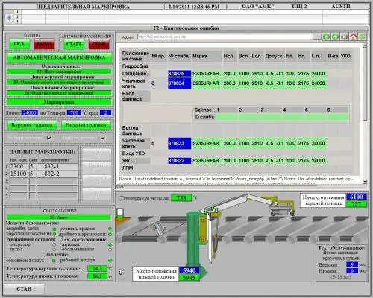Turn the machine on with ВКЛ

[x=19, y=44]
